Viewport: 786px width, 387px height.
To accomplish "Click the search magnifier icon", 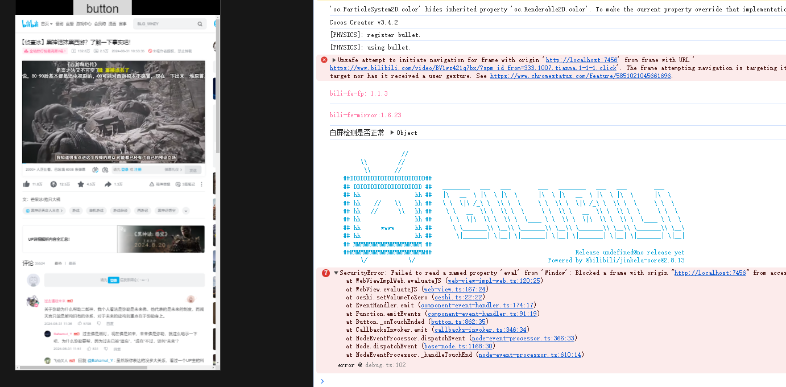I will tap(200, 24).
